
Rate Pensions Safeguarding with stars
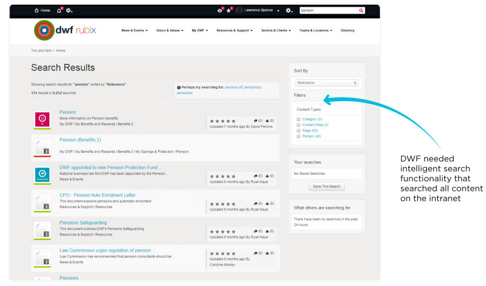pos(223,232)
